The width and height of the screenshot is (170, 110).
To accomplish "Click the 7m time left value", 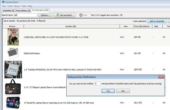I will (x=164, y=37).
